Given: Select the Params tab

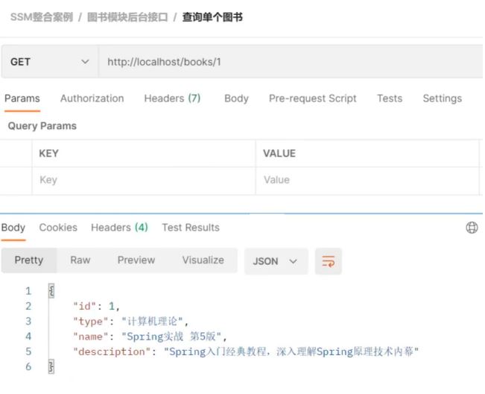Looking at the screenshot, I should pyautogui.click(x=22, y=98).
